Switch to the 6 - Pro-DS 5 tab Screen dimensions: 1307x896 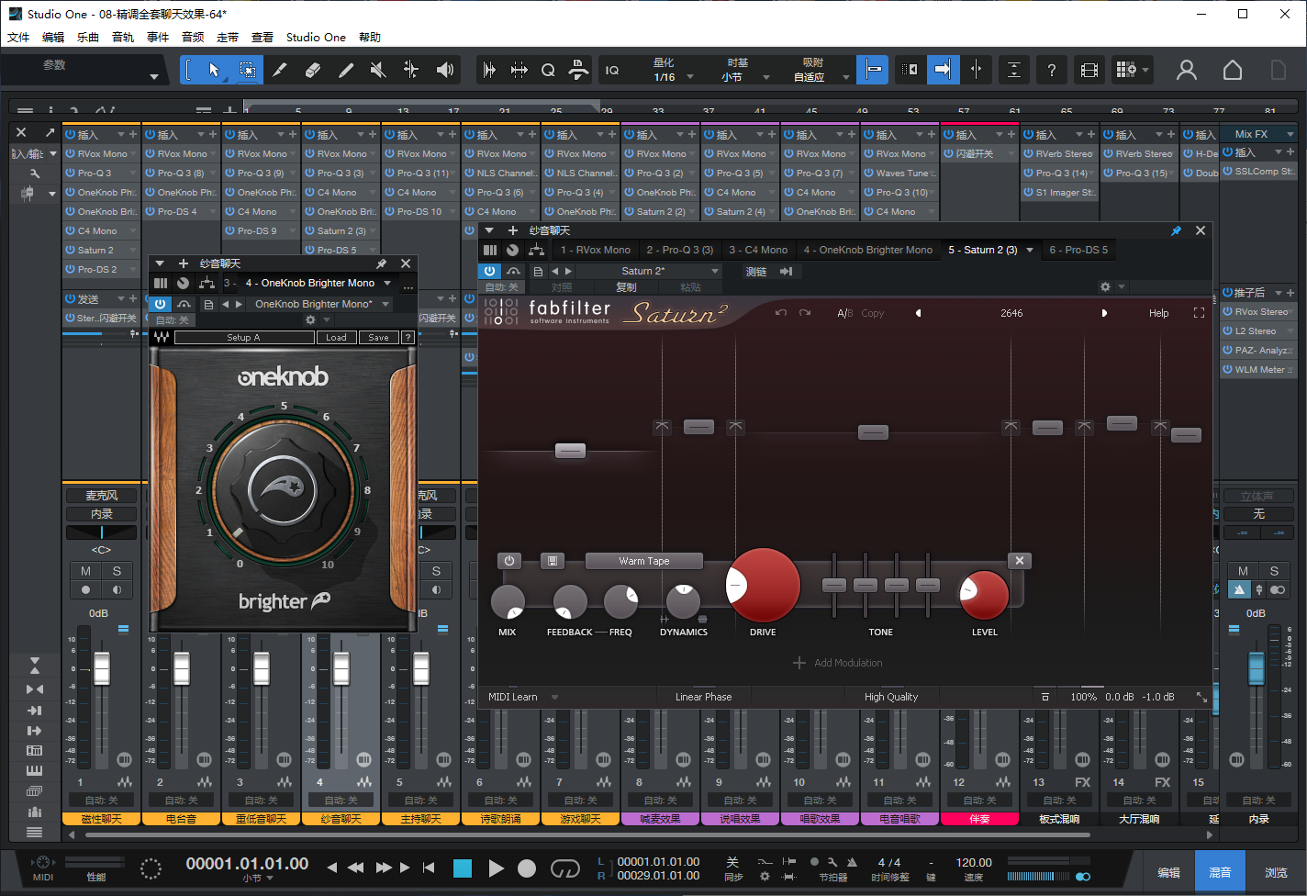click(1078, 250)
